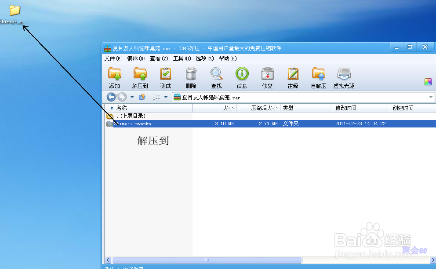
Task: Expand the address bar path dropdown
Action: click(431, 97)
